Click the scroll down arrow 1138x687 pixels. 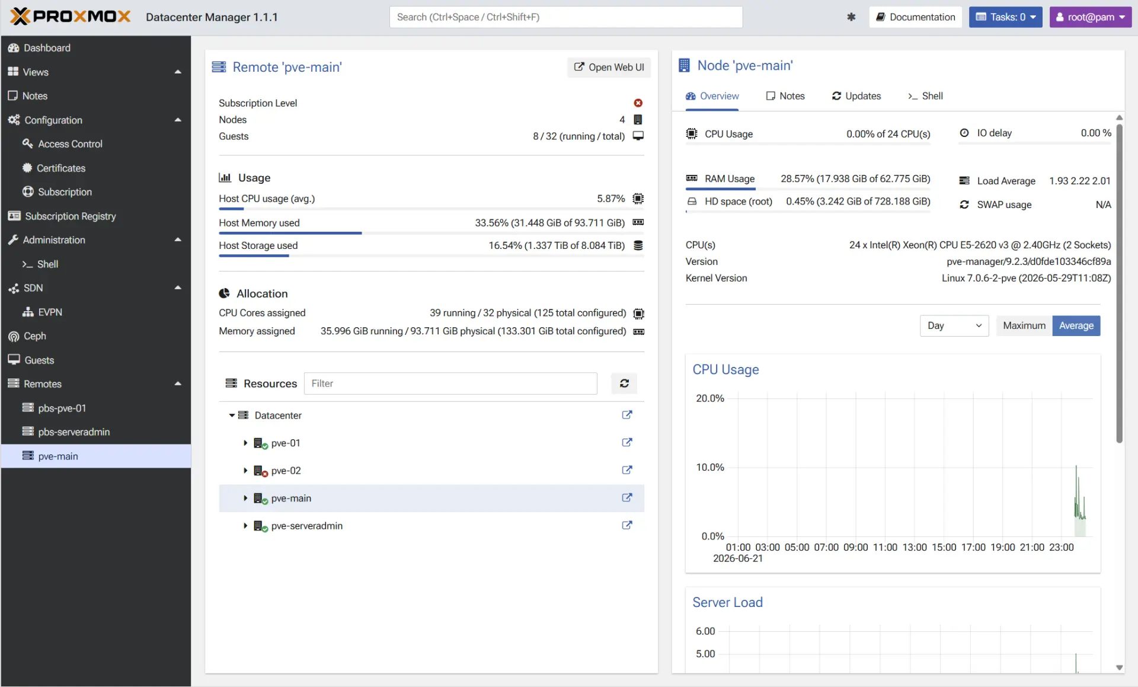click(x=1119, y=667)
